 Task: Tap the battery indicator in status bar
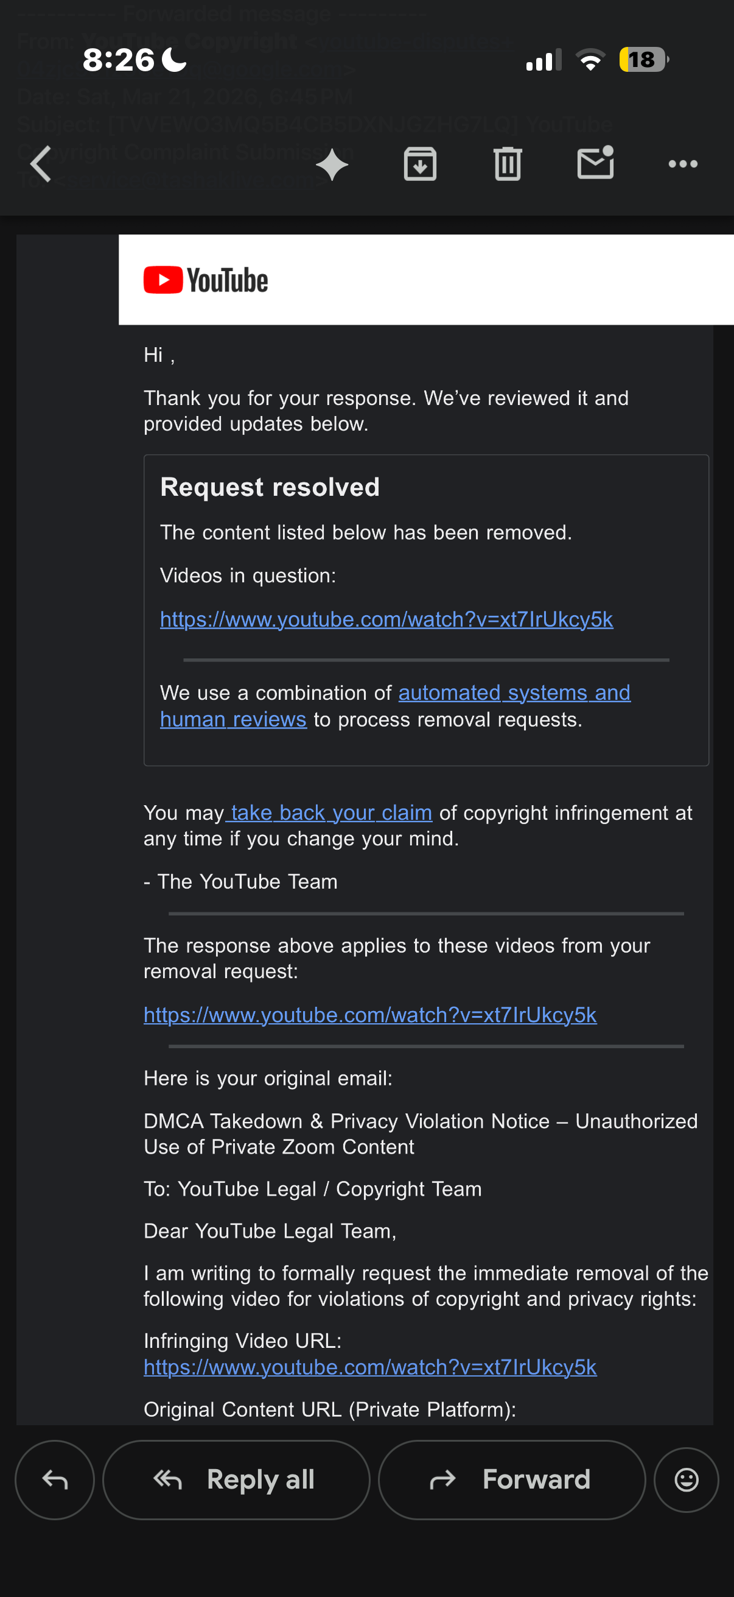click(644, 60)
